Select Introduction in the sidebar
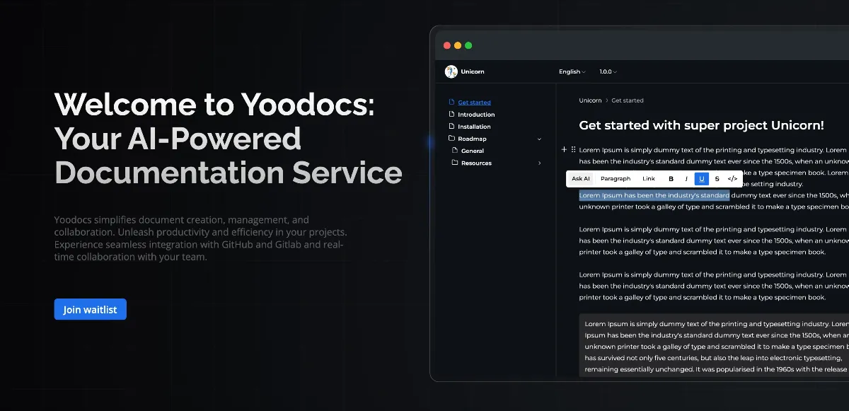Screen dimensions: 849x411 click(476, 115)
